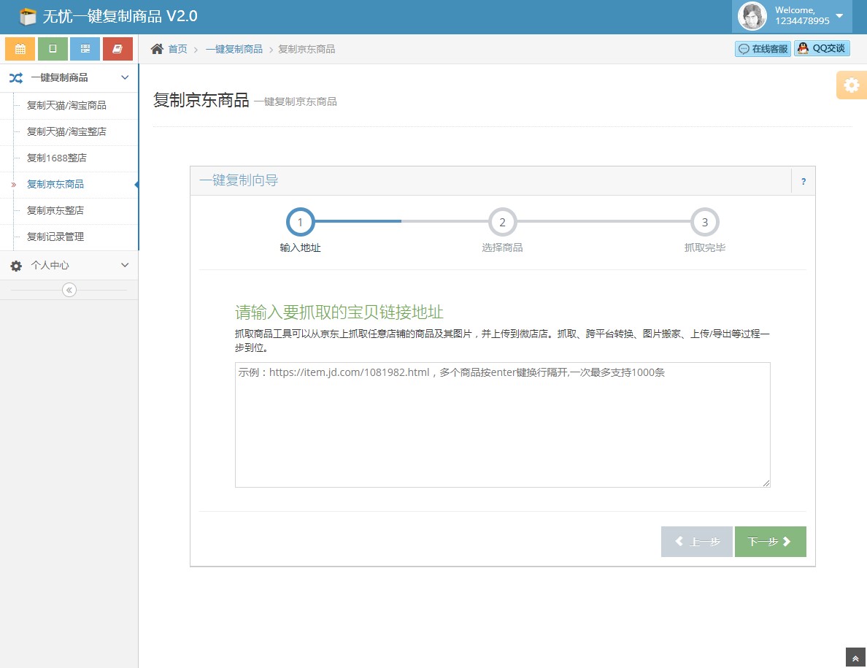Click the Welcome, 1234478995 text
The width and height of the screenshot is (867, 668).
(x=802, y=15)
